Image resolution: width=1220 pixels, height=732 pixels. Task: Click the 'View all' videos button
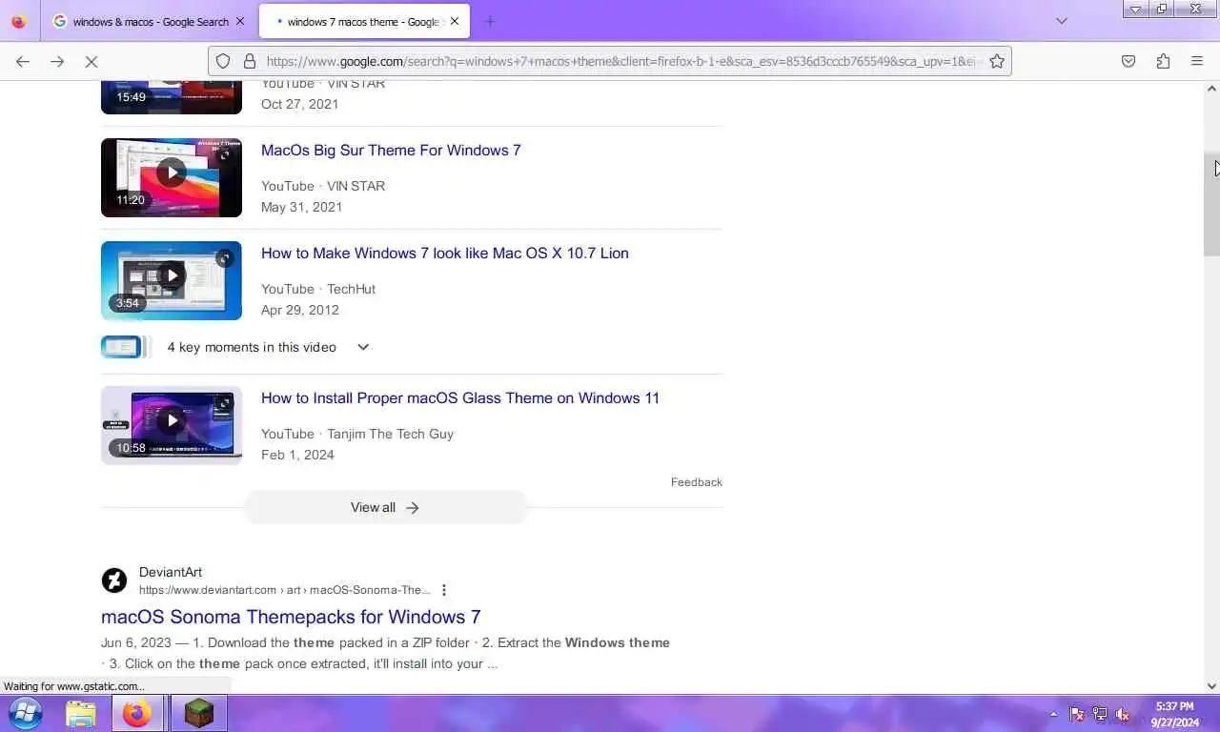click(x=385, y=507)
